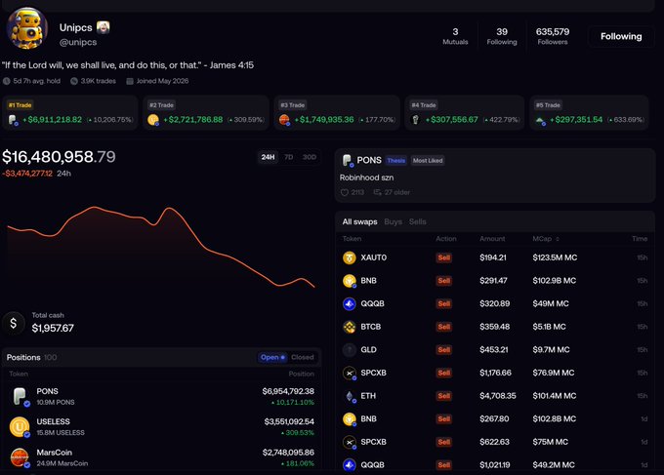Click BNB icon in $267.80 row
The image size is (664, 475).
tap(350, 418)
